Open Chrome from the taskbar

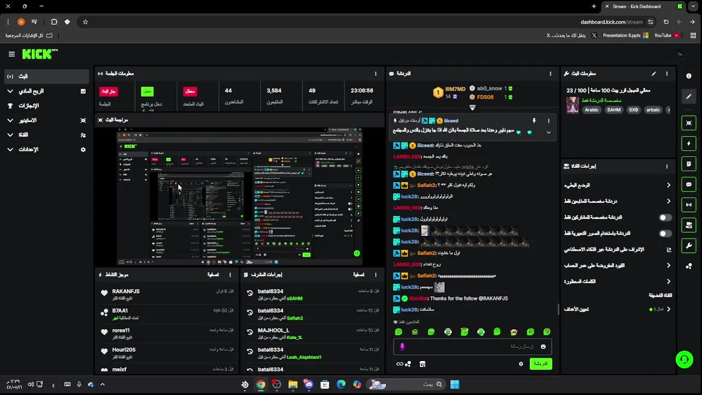(x=261, y=385)
